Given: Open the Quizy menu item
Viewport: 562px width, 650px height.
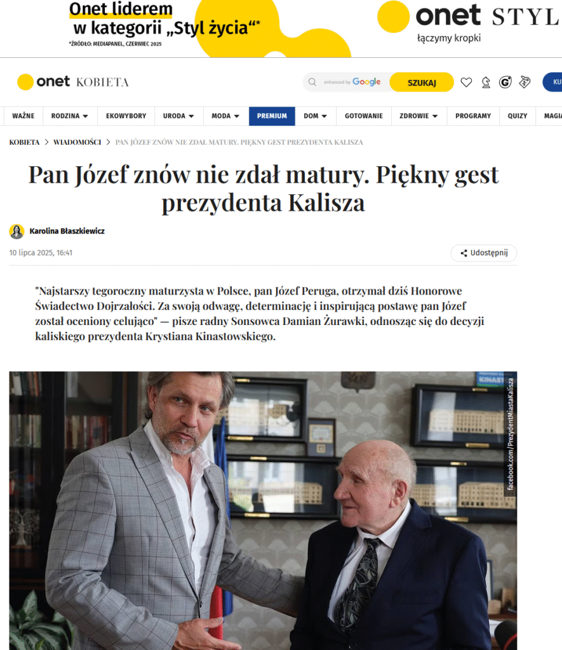Looking at the screenshot, I should pyautogui.click(x=517, y=116).
